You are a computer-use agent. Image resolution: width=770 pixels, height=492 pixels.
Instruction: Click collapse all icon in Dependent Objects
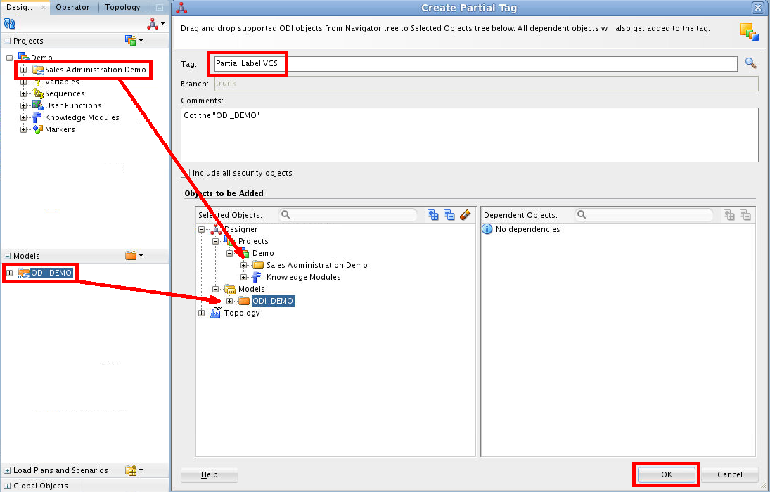pos(745,214)
